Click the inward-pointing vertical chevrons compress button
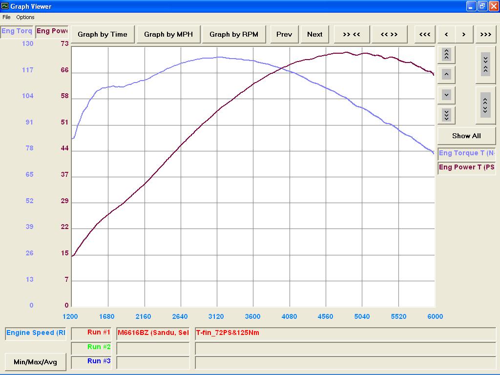The height and width of the screenshot is (375, 500). pyautogui.click(x=485, y=65)
